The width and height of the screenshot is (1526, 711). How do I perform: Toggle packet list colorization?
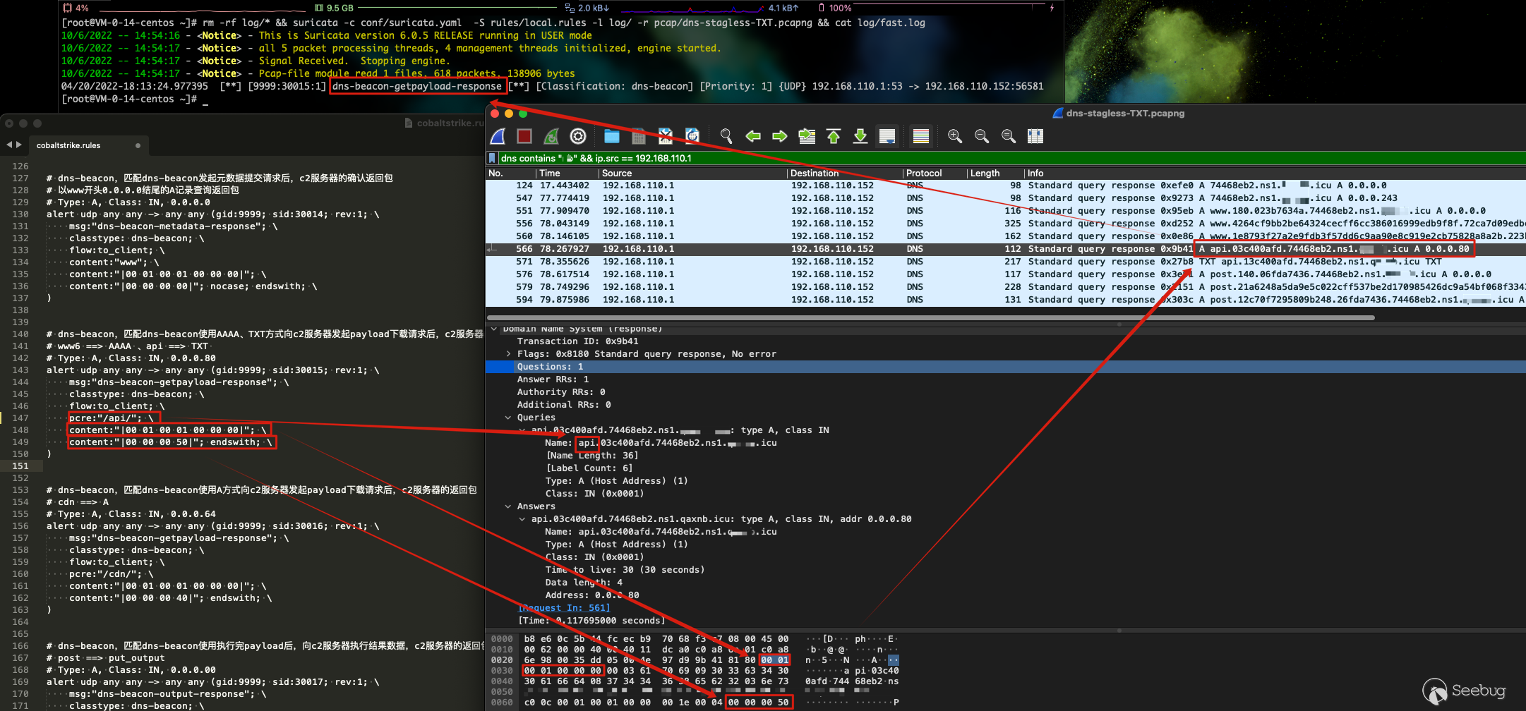click(x=921, y=136)
